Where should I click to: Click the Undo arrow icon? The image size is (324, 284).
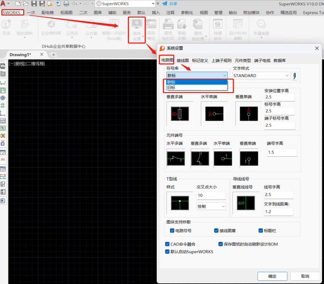click(74, 3)
